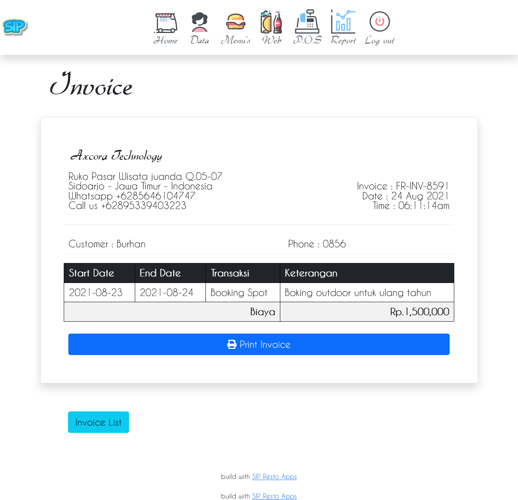This screenshot has width=518, height=500.
Task: Open the first SIP Resto Apps link
Action: (x=274, y=477)
